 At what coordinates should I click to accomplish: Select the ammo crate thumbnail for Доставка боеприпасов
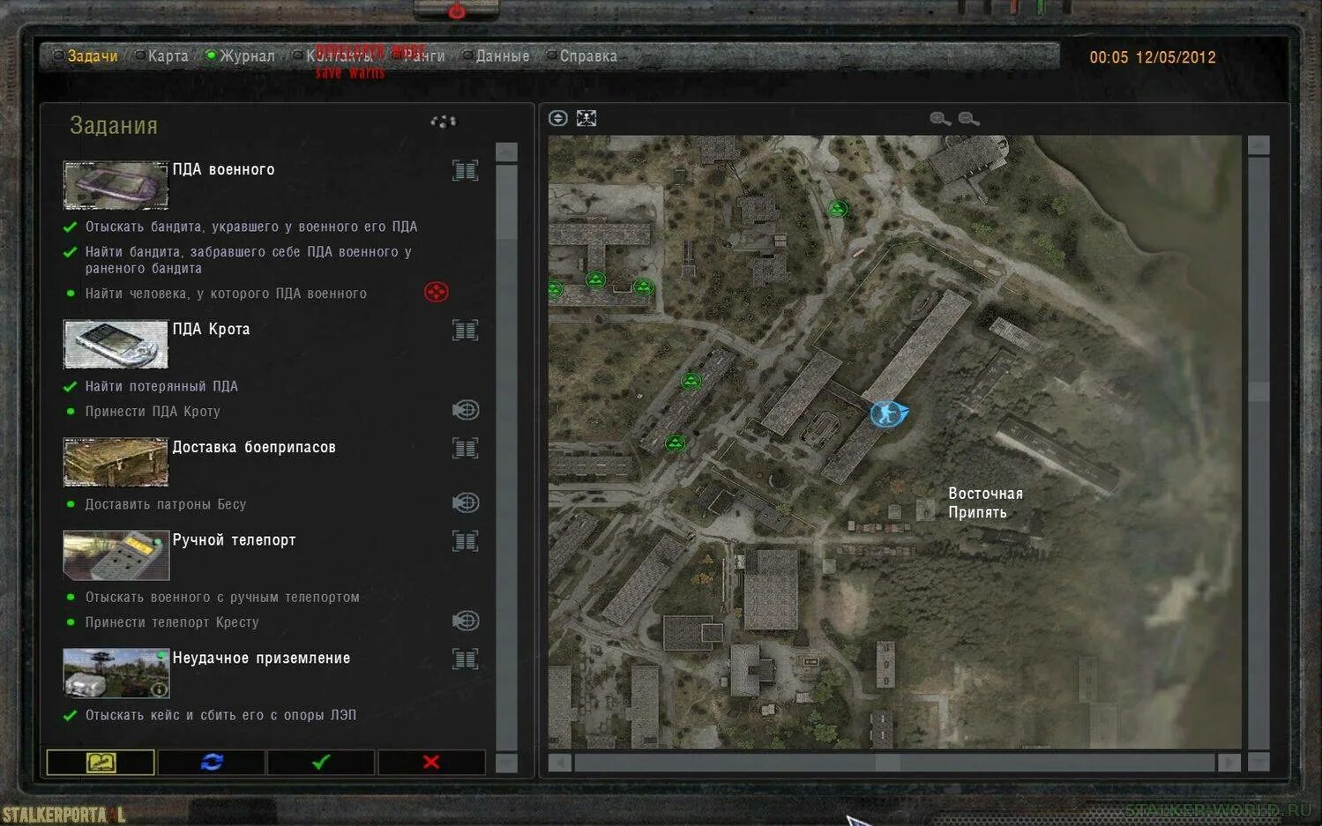click(x=116, y=462)
